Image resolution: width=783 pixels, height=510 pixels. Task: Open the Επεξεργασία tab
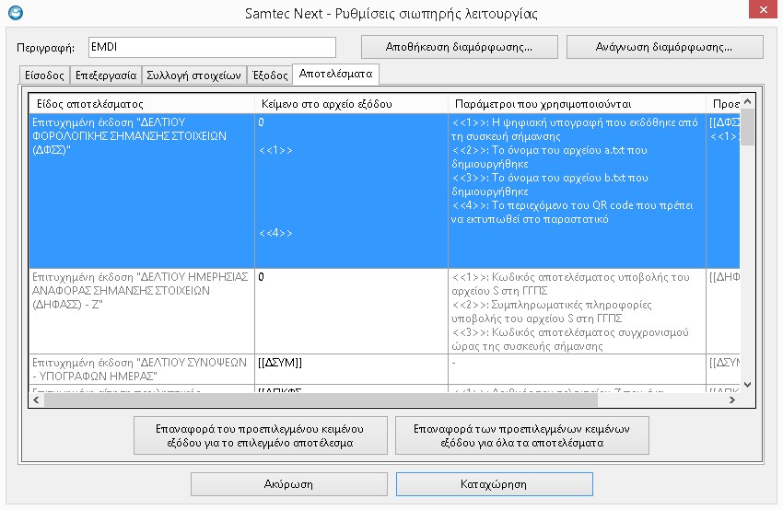click(106, 75)
